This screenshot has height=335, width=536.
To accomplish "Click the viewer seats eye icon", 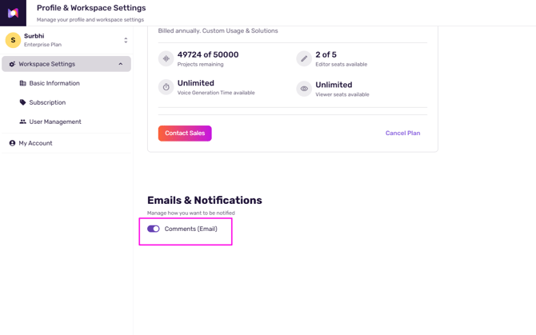I will coord(304,88).
